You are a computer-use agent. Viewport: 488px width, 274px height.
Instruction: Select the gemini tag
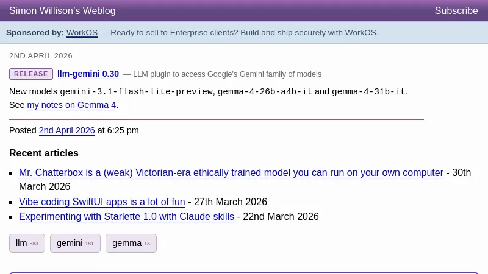75,243
